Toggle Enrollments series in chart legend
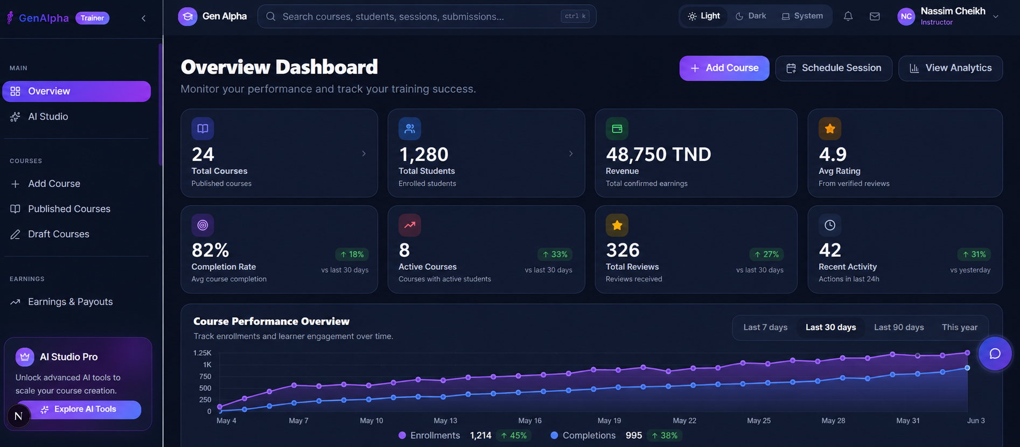1020x447 pixels. tap(429, 435)
